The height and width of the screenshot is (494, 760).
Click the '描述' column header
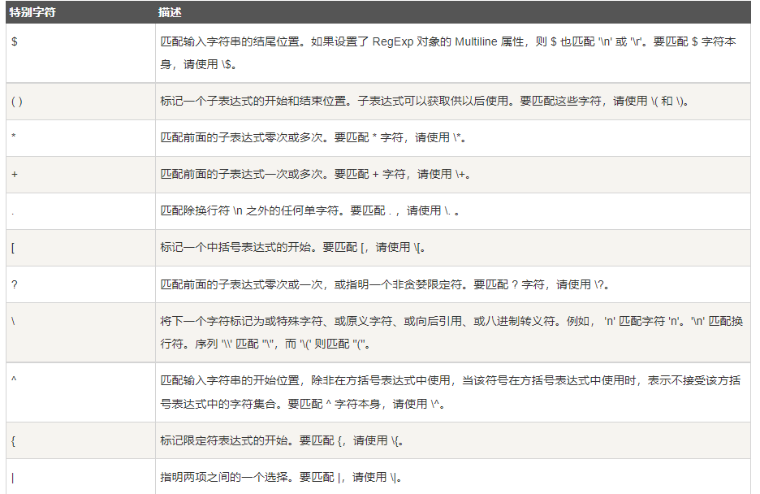point(453,12)
